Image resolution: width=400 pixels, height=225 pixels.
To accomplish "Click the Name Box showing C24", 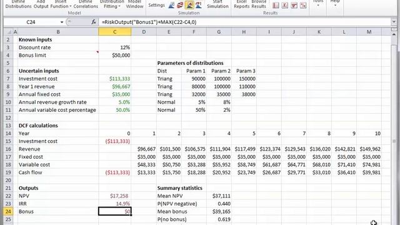I will (31, 22).
